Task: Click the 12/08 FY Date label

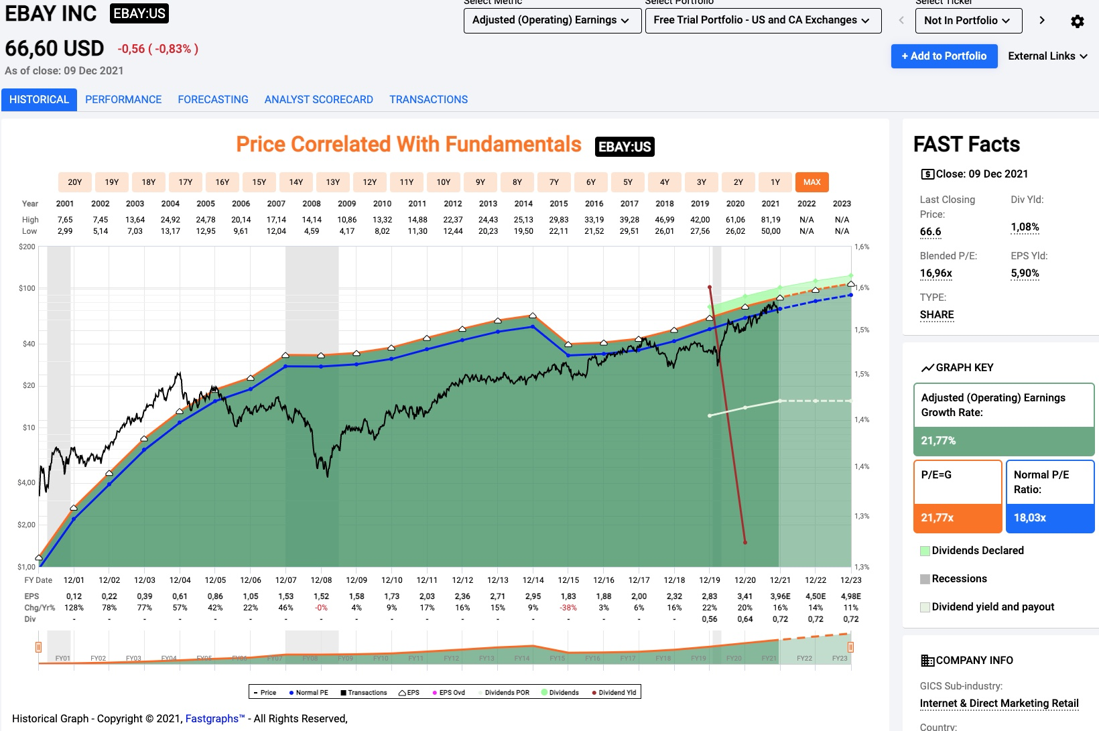Action: pyautogui.click(x=321, y=580)
